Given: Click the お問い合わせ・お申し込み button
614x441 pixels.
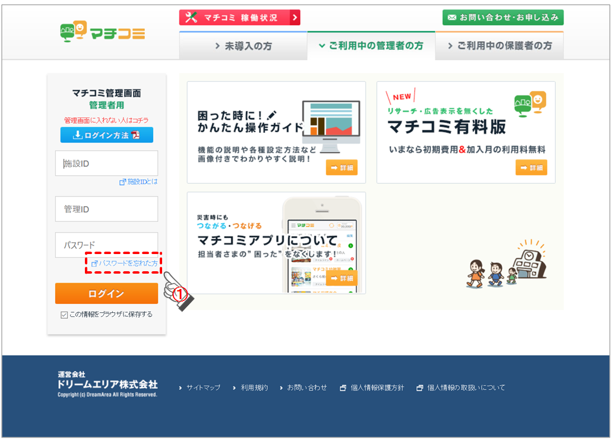Looking at the screenshot, I should [x=503, y=17].
